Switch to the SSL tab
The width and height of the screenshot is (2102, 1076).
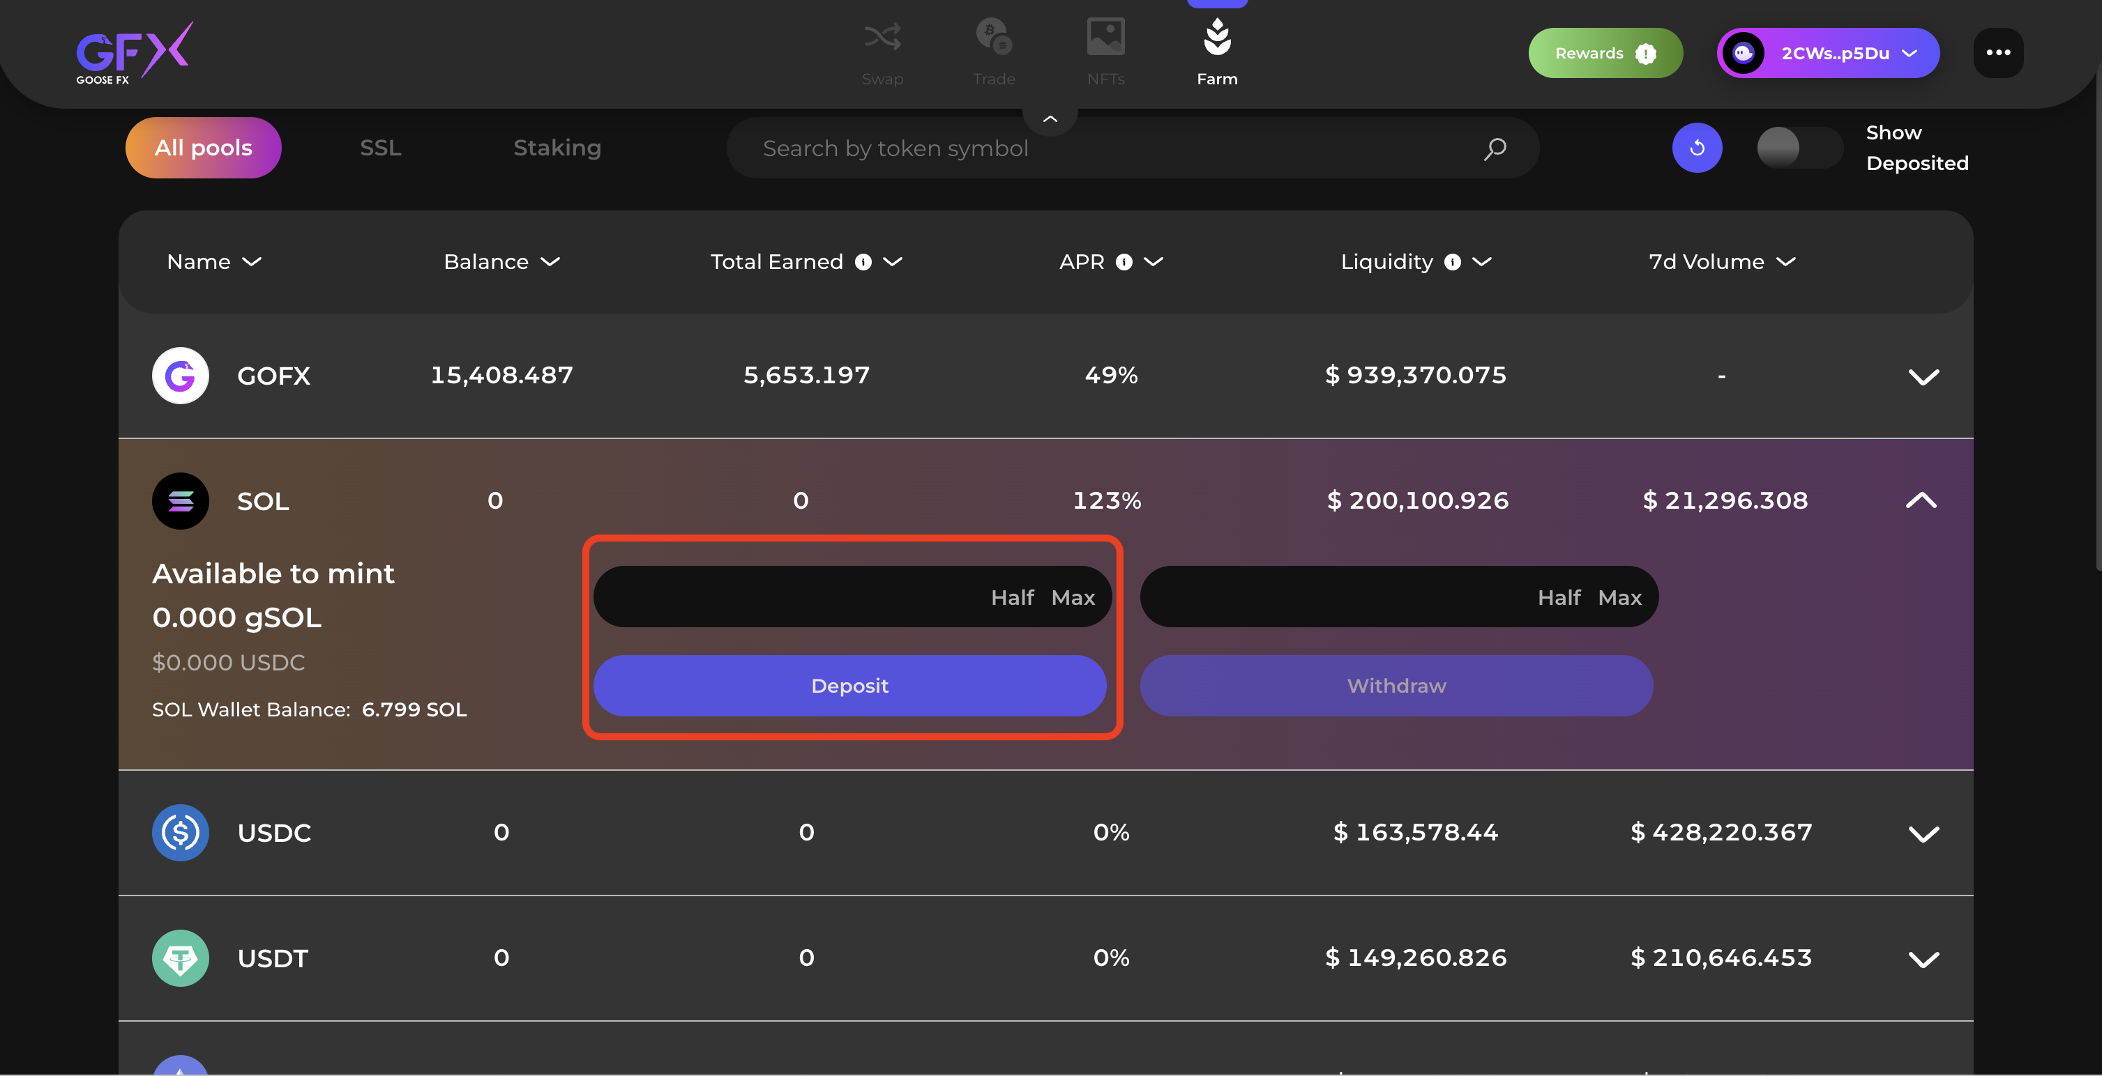[x=380, y=148]
